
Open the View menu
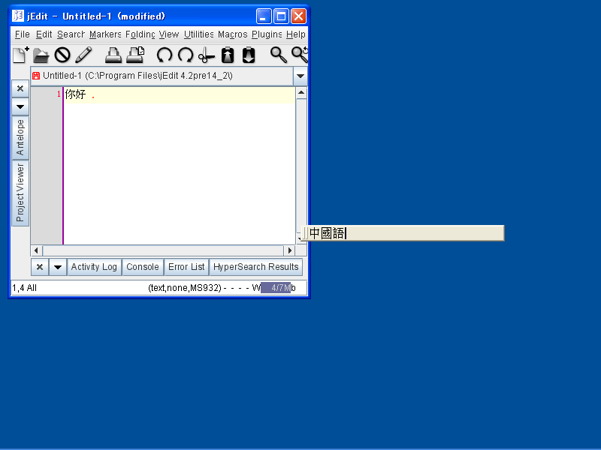(x=169, y=34)
